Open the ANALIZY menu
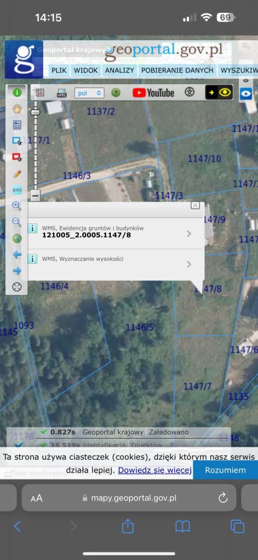258x560 pixels. coord(119,71)
